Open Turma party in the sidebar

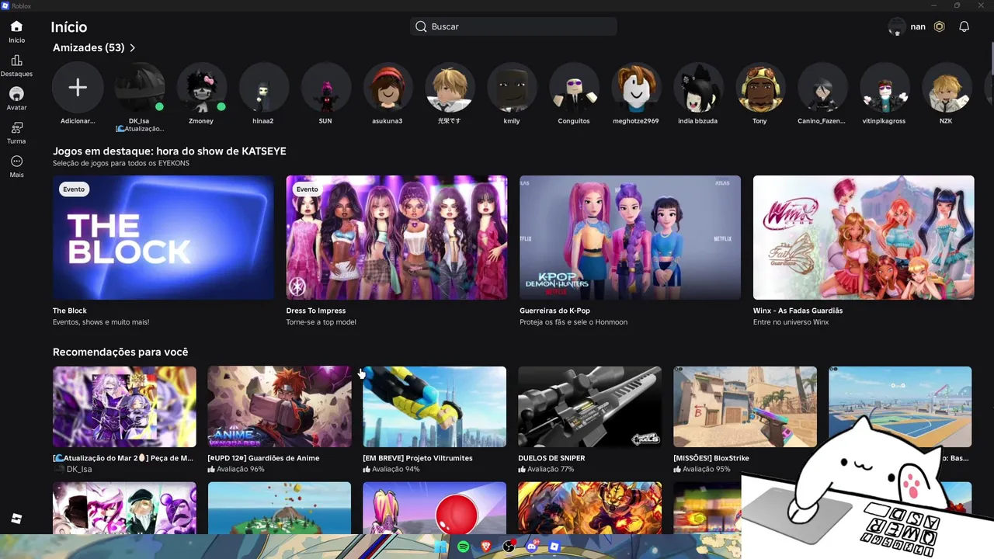[x=16, y=133]
